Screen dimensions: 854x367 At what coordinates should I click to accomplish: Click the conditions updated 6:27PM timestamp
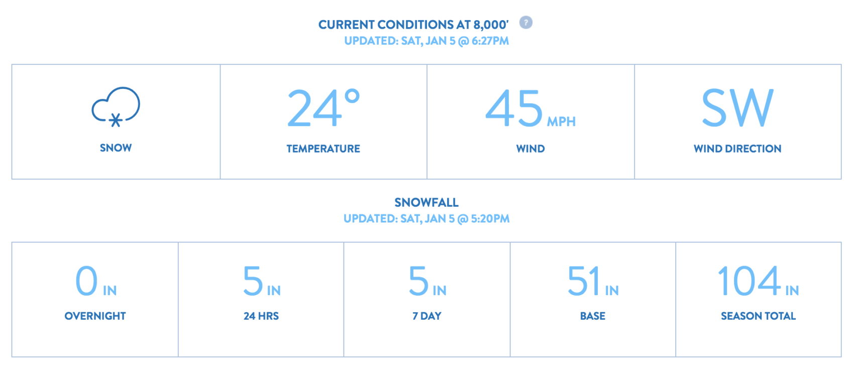point(426,41)
